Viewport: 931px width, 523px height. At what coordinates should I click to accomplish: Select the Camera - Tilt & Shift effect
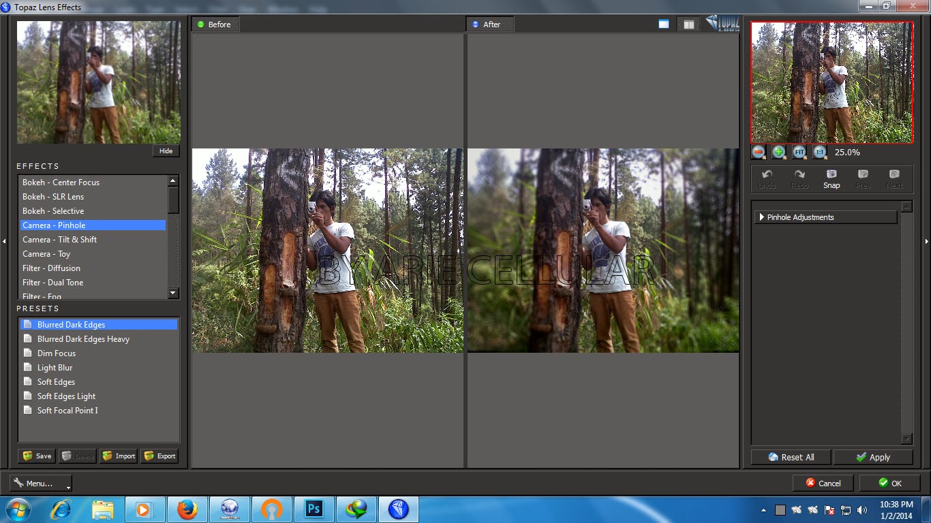(93, 240)
